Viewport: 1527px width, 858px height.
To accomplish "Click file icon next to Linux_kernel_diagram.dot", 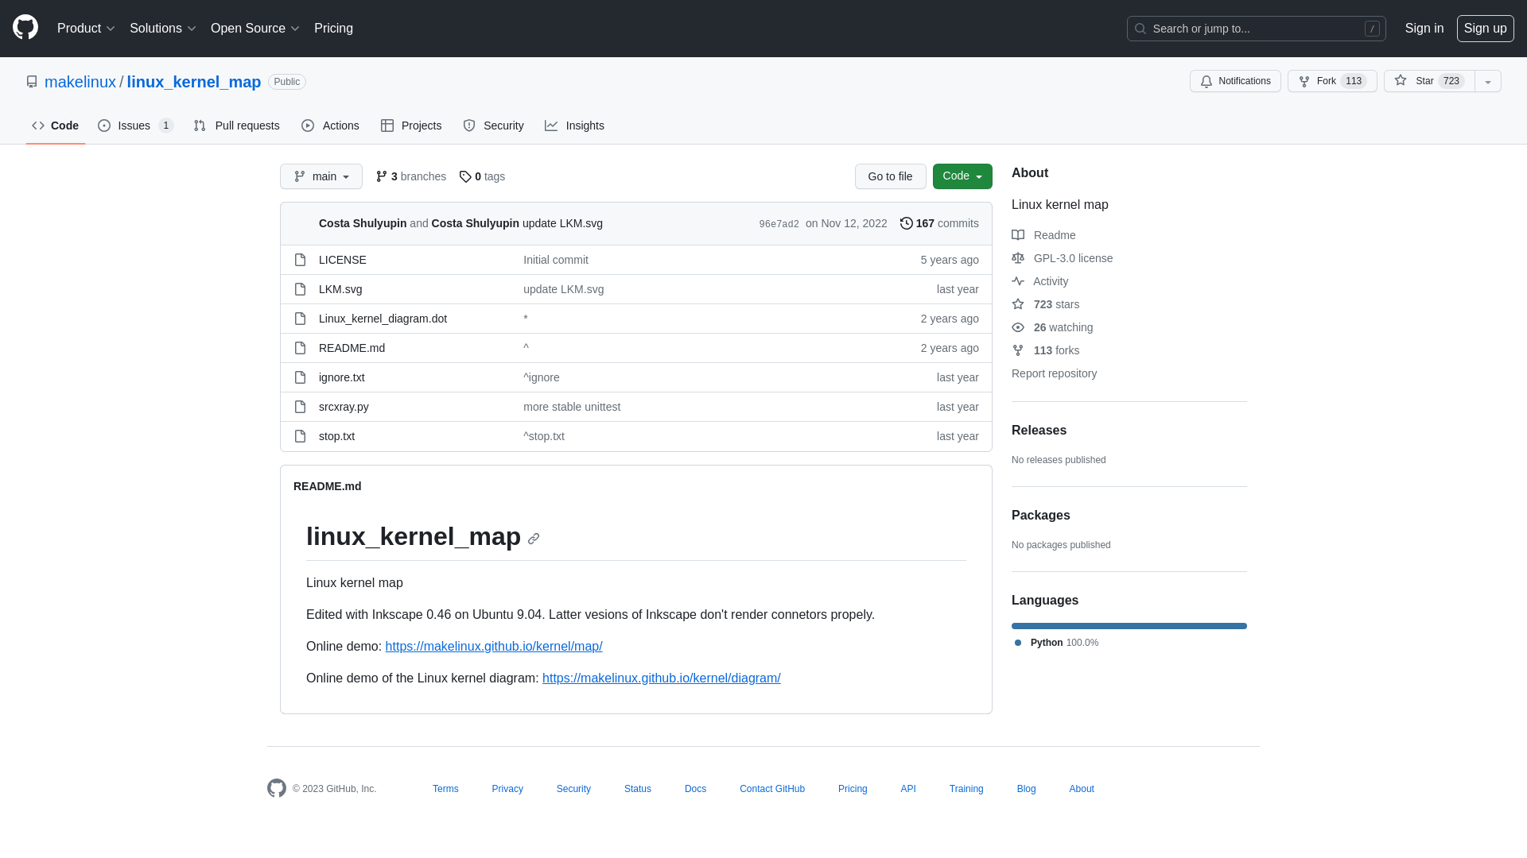I will pos(300,319).
